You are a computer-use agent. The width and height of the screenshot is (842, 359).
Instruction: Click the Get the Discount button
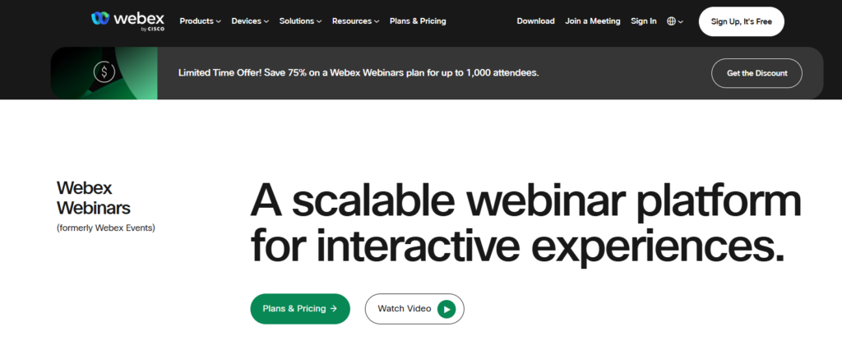pos(756,73)
